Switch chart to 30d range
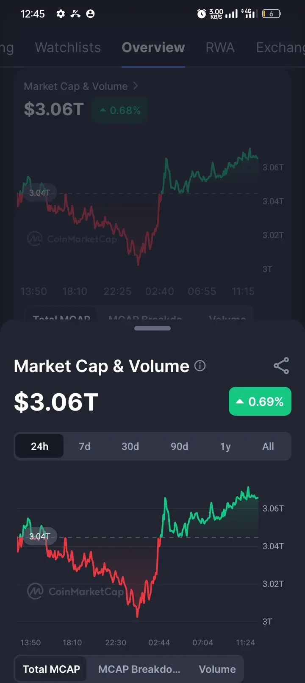 pos(130,446)
